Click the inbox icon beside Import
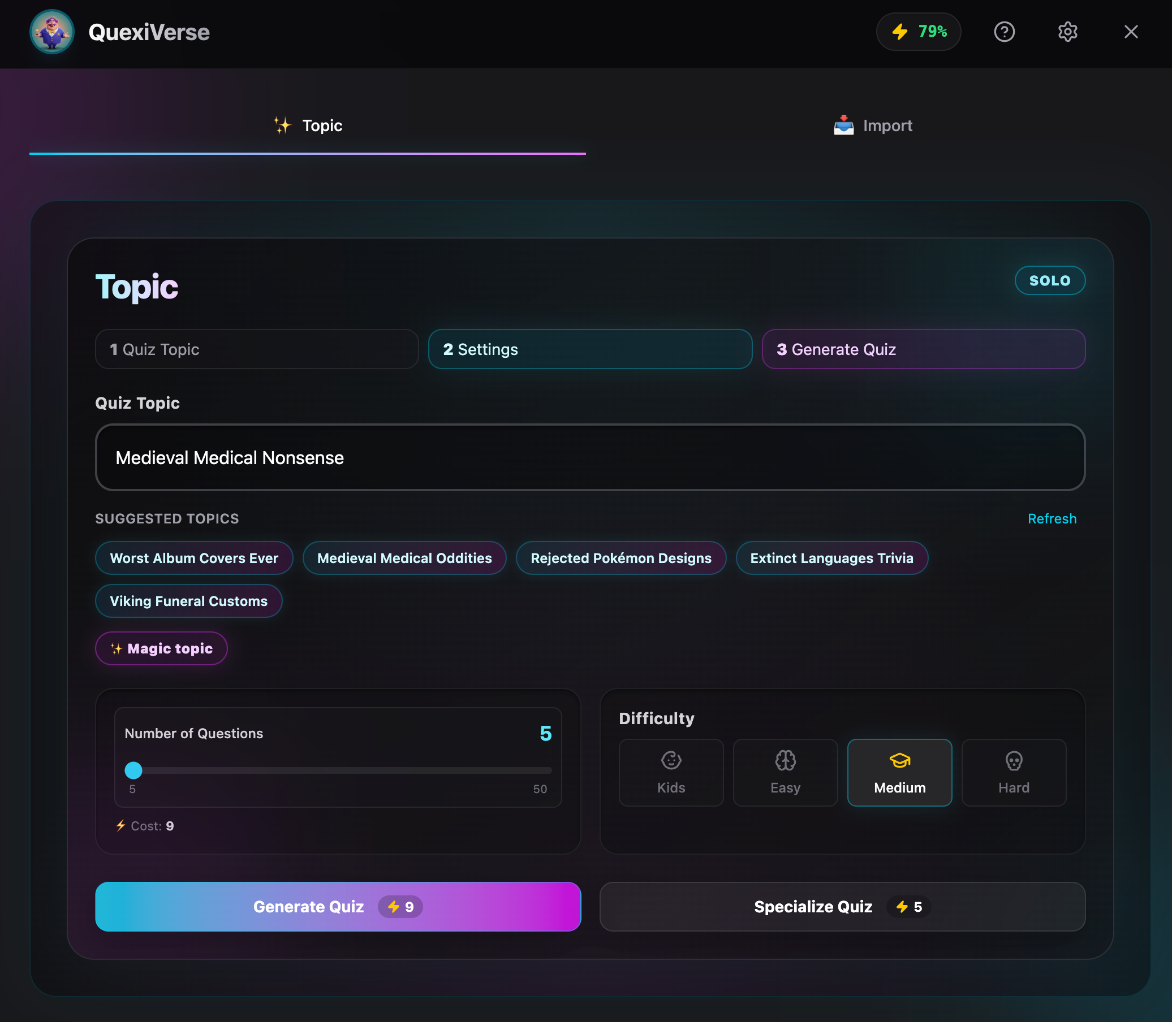 843,125
